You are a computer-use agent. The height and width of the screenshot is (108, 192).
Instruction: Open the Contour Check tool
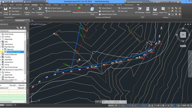pyautogui.click(x=15, y=8)
